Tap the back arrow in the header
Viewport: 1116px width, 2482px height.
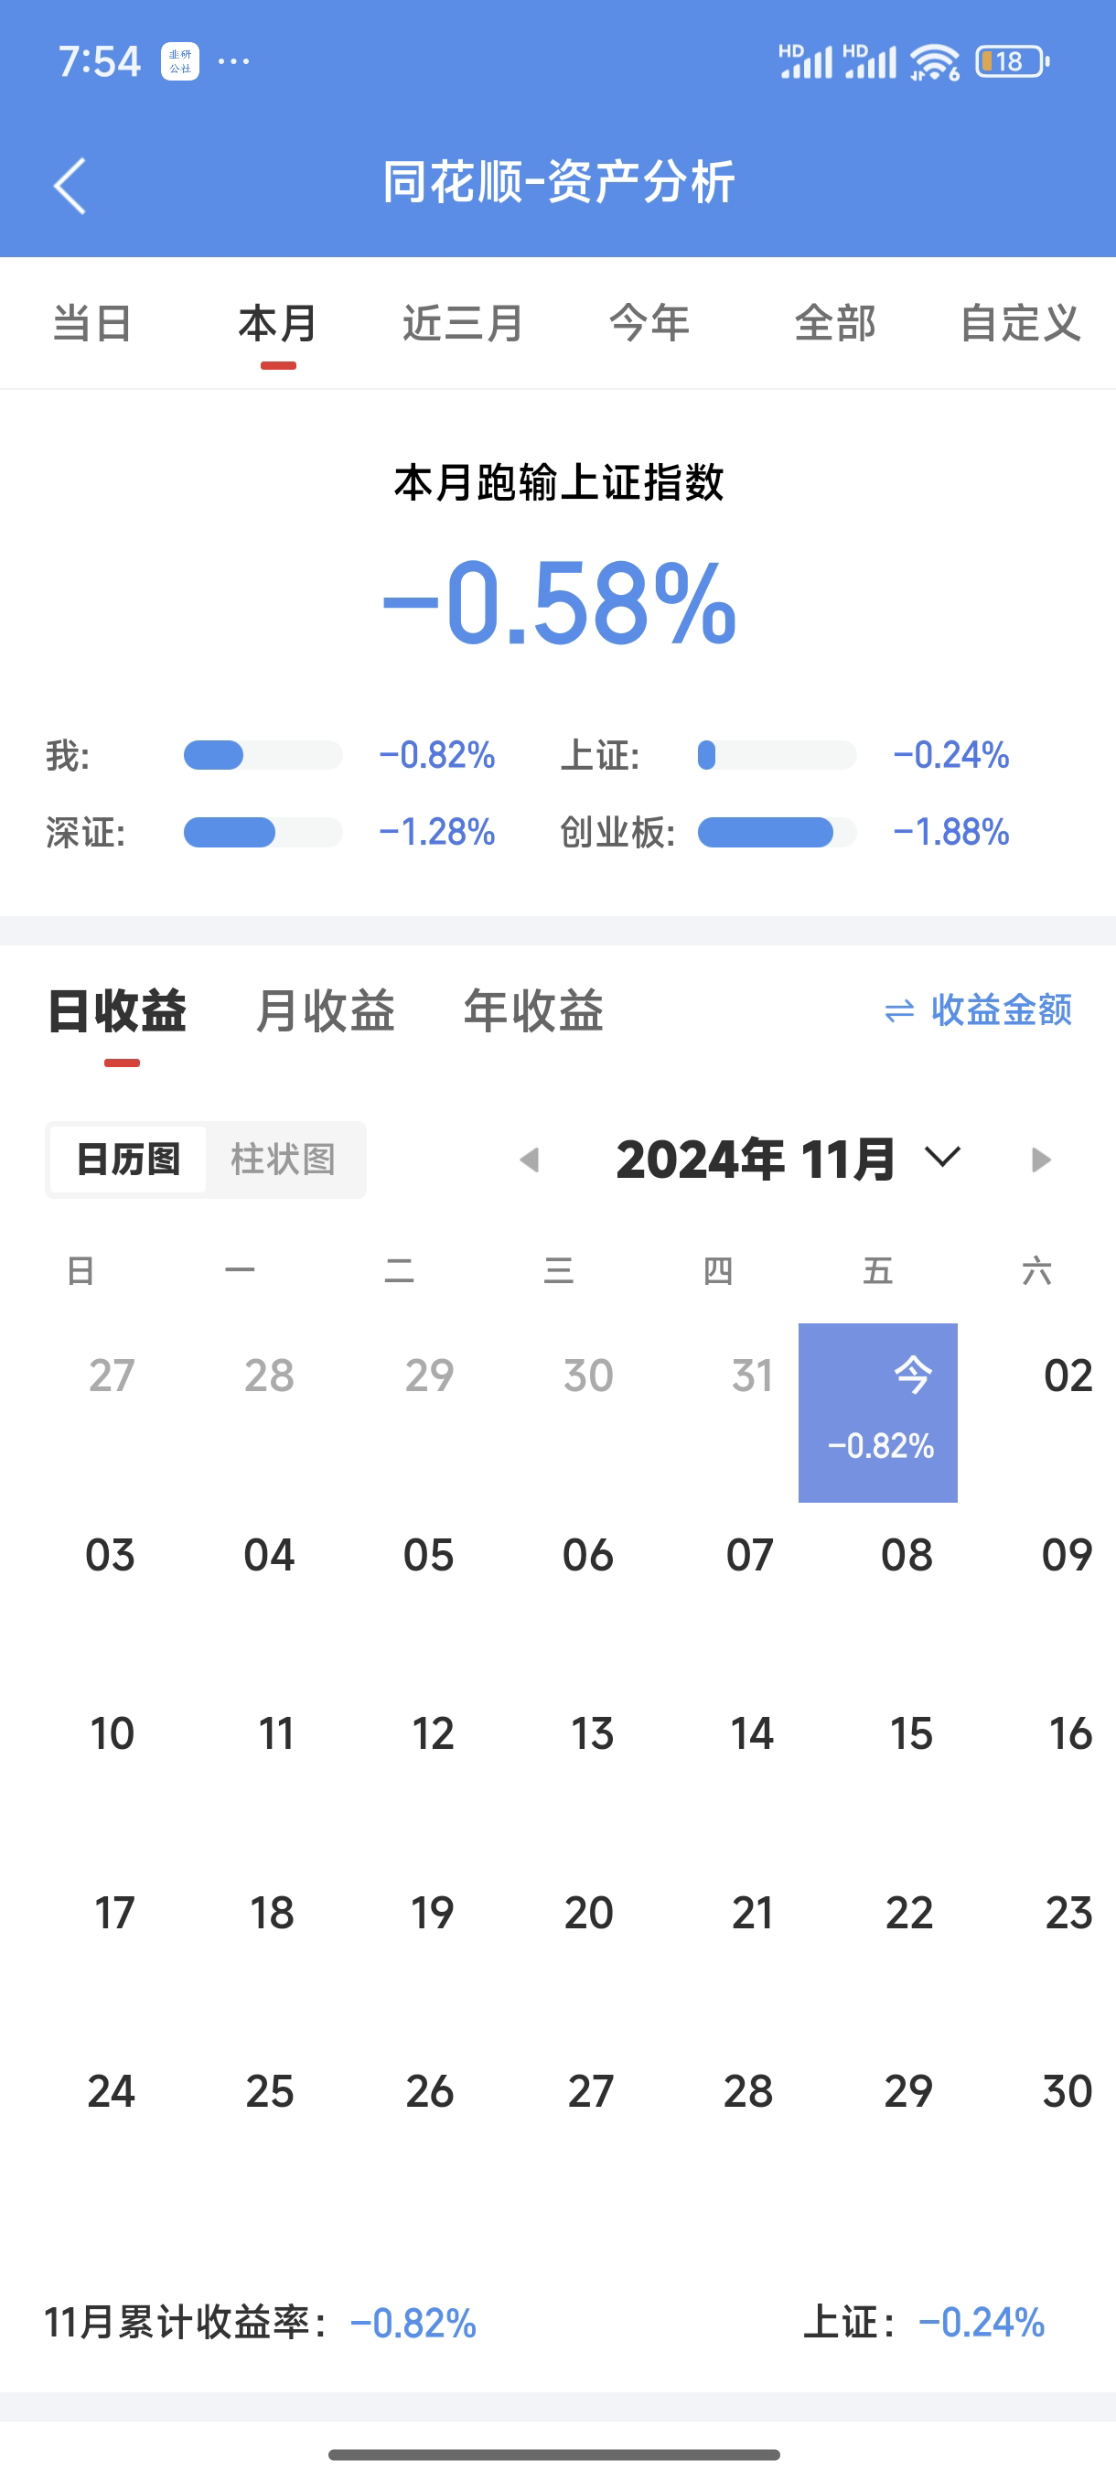[70, 185]
